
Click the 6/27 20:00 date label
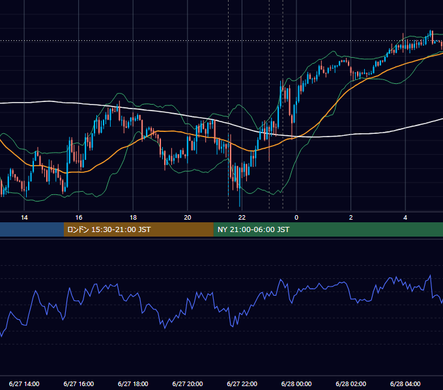tap(188, 383)
